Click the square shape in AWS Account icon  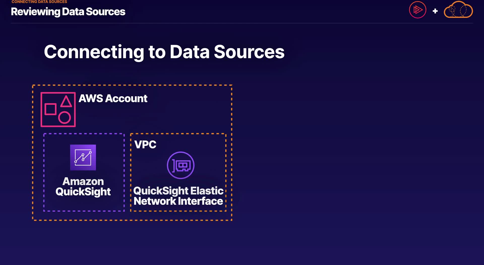pos(50,109)
